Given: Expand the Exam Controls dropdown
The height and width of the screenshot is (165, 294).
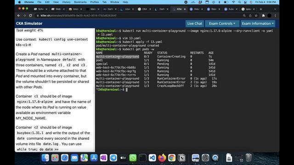Looking at the screenshot, I should [x=222, y=23].
